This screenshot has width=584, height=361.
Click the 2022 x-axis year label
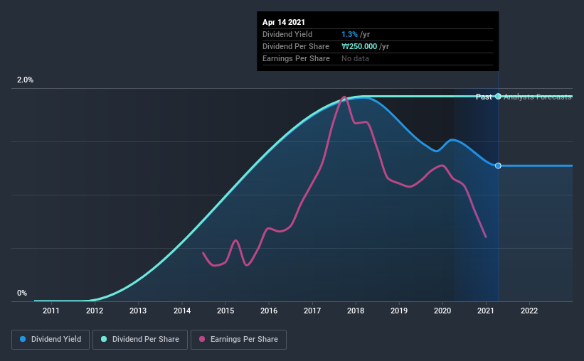click(x=529, y=311)
